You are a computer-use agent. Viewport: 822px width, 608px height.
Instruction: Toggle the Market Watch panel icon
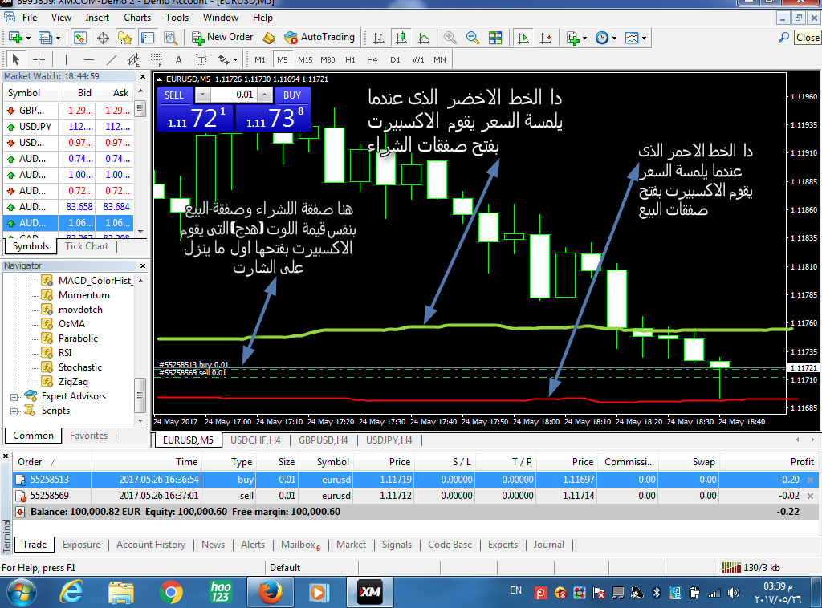click(79, 38)
